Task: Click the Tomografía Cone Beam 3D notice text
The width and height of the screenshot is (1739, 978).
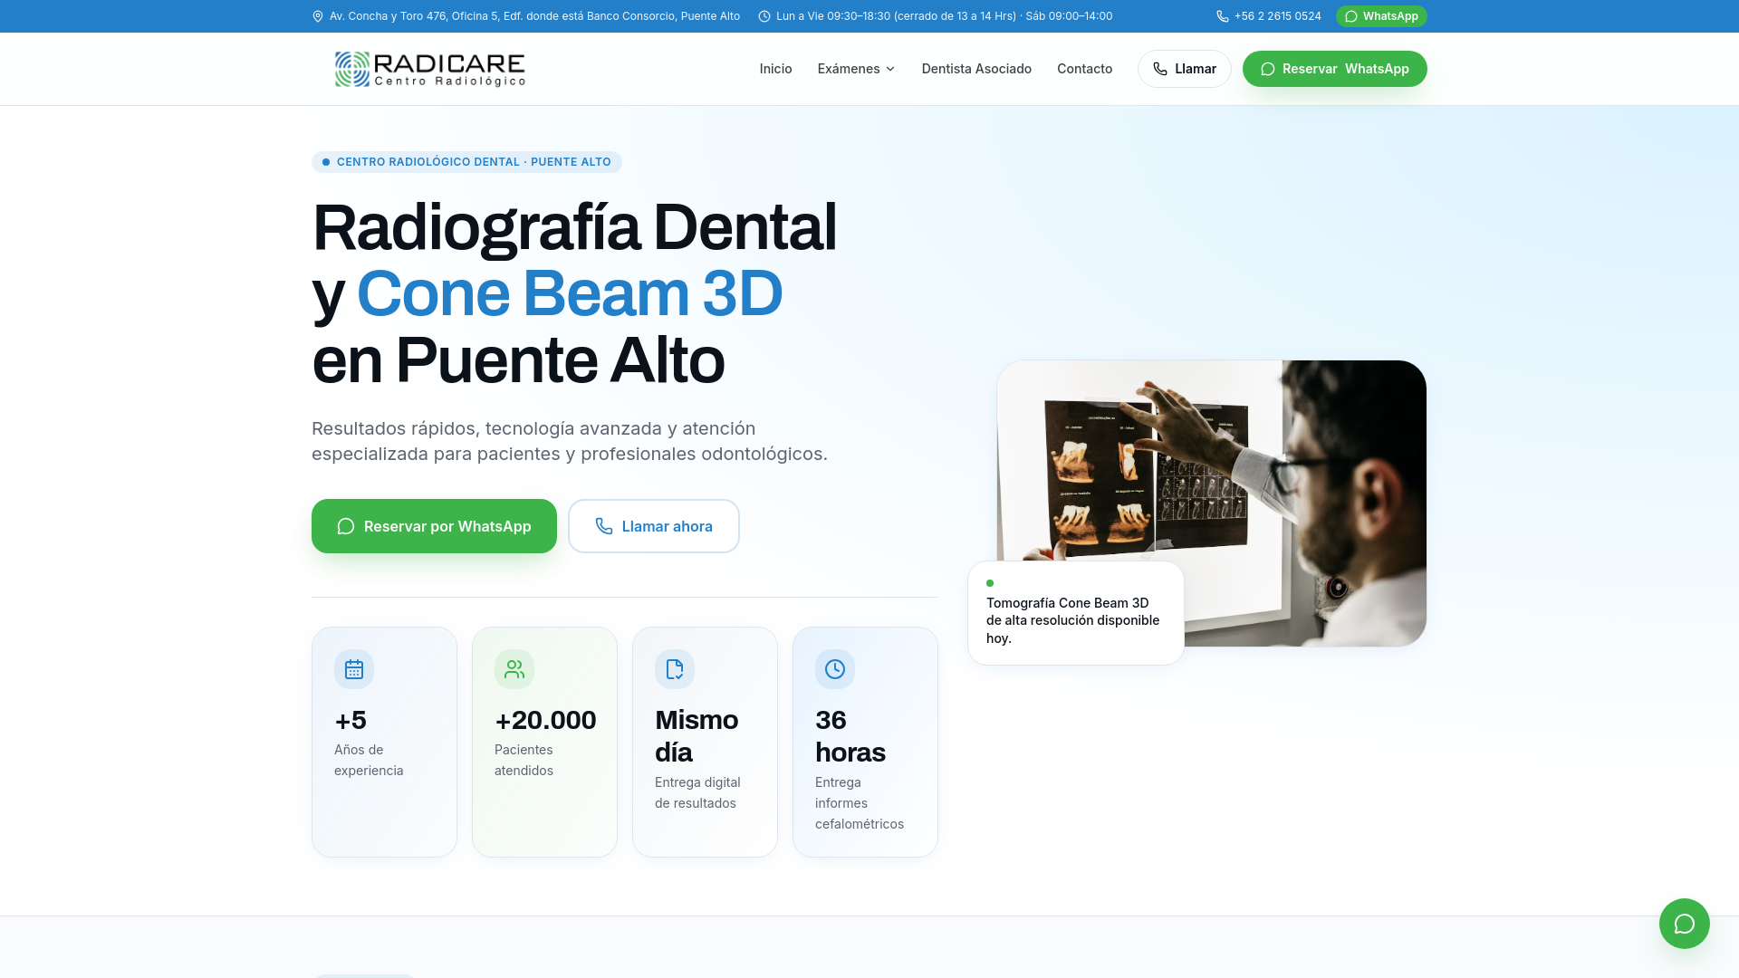Action: pos(1072,620)
